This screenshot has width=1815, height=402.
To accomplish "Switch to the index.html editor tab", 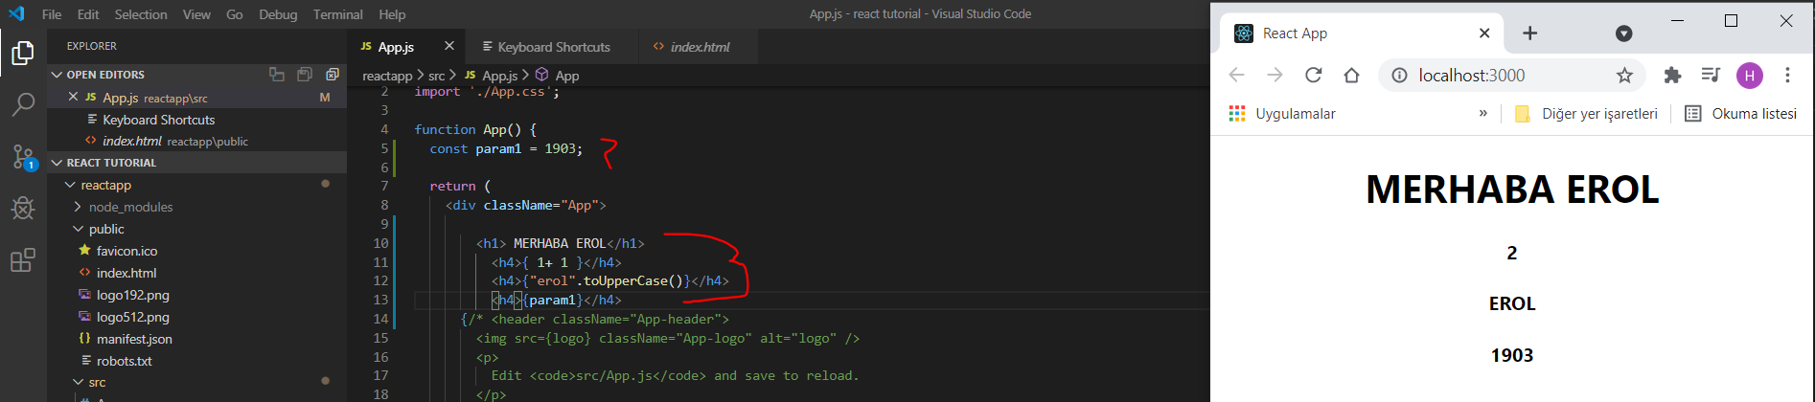I will pos(699,47).
